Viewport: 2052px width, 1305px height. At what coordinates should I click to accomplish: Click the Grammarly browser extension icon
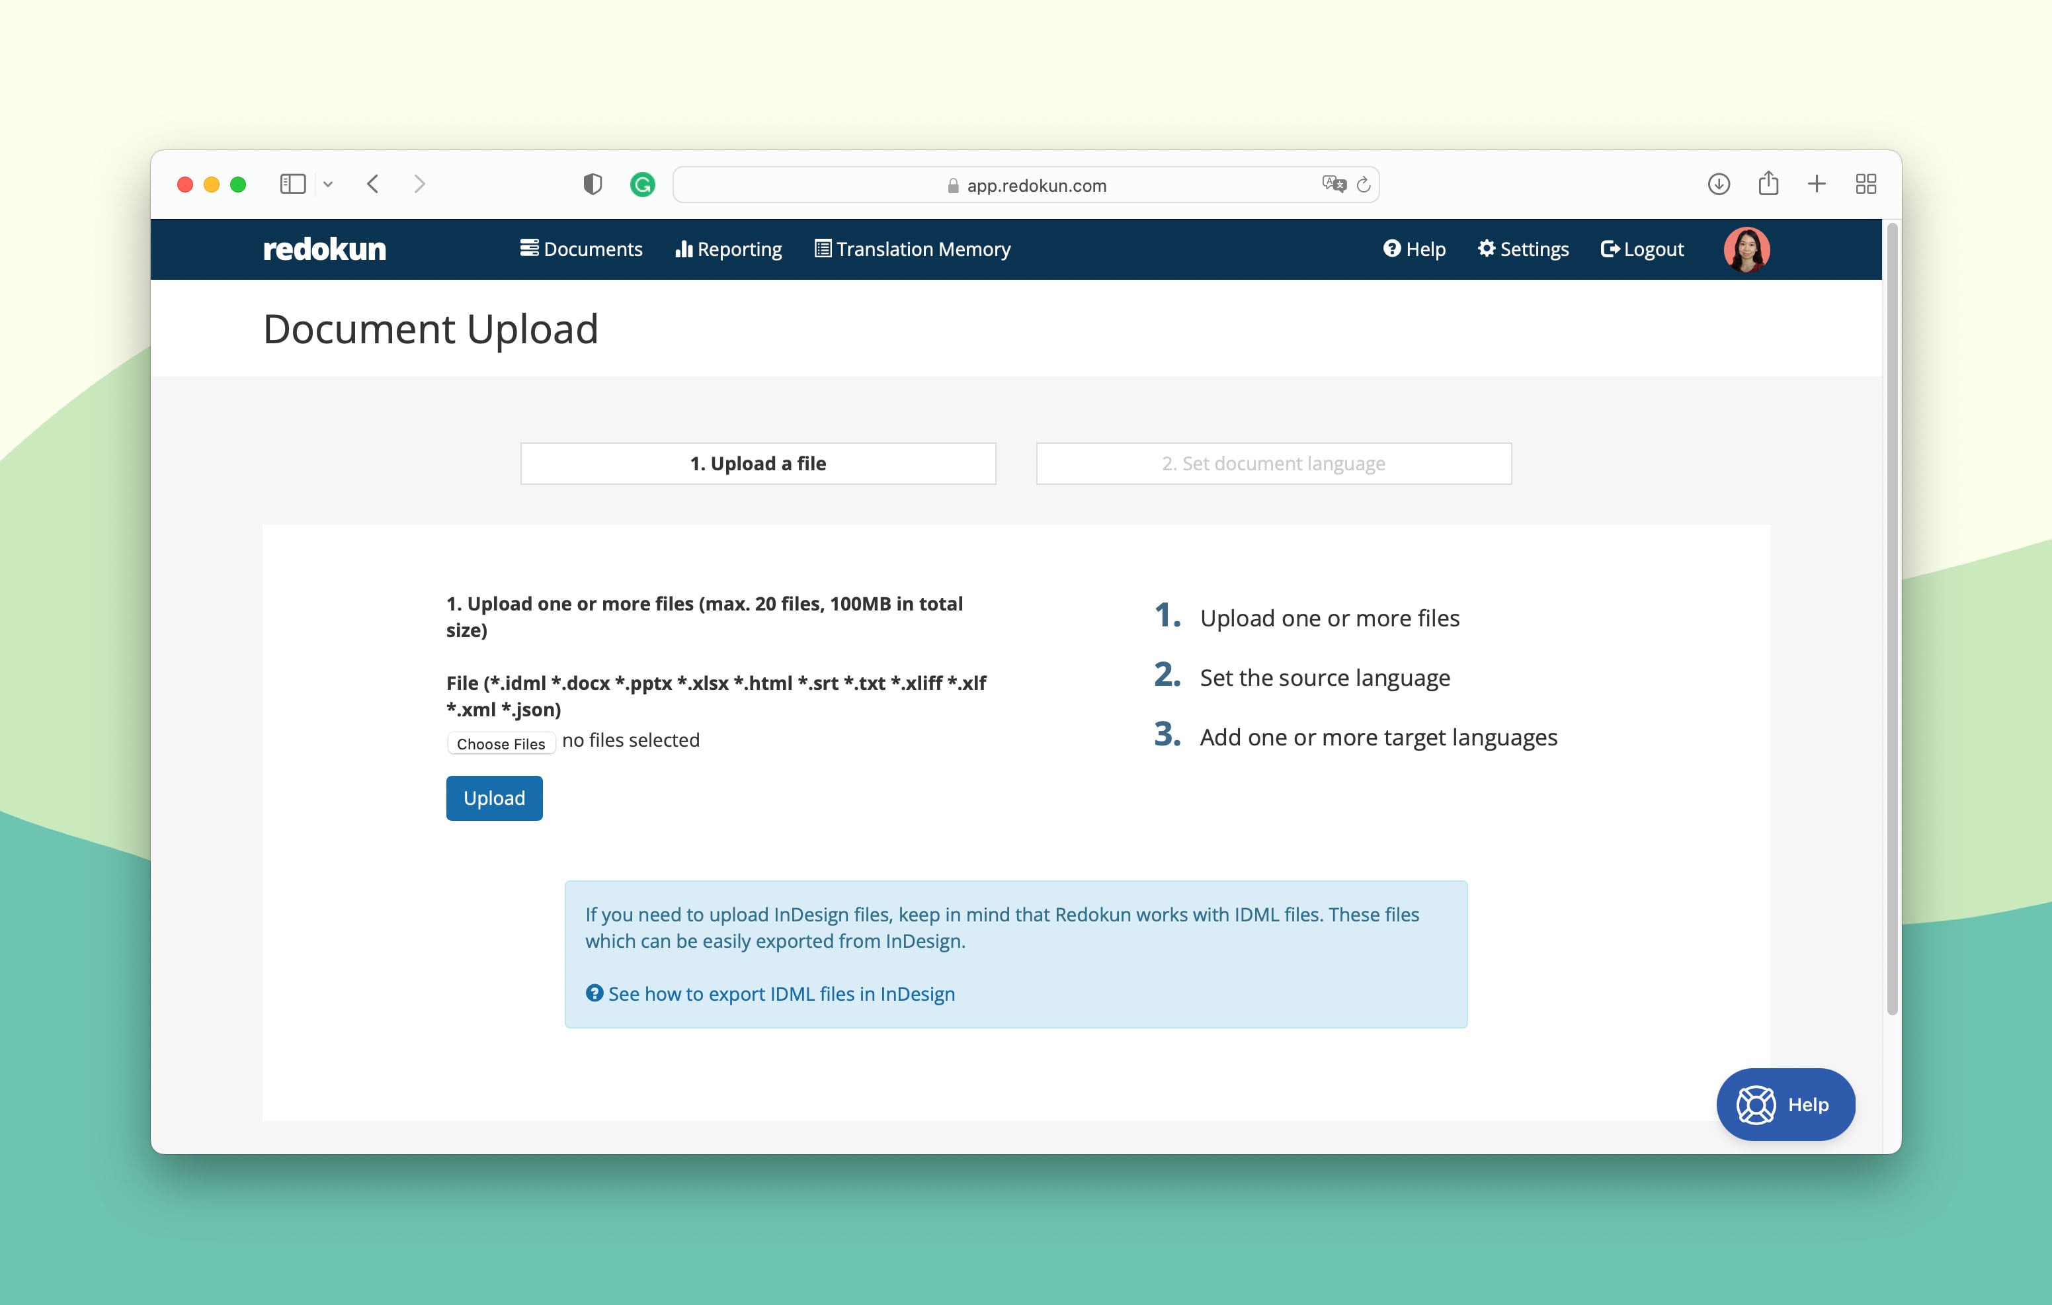tap(639, 183)
